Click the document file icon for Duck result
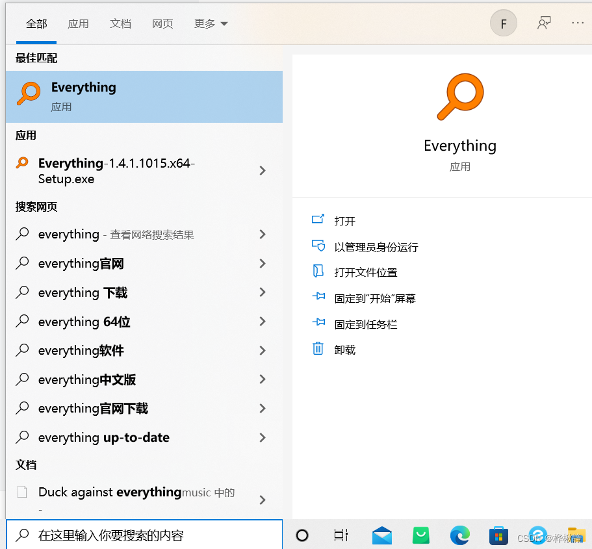592x549 pixels. [x=22, y=492]
